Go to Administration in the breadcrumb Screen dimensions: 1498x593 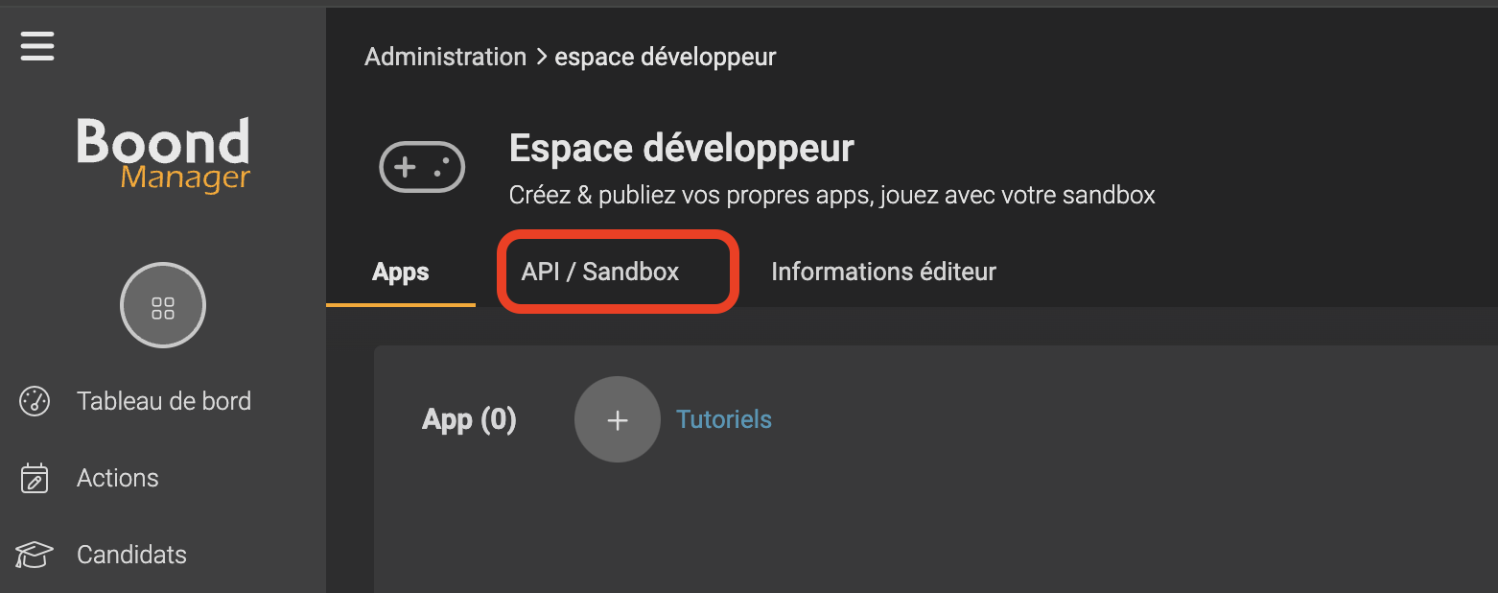[446, 57]
